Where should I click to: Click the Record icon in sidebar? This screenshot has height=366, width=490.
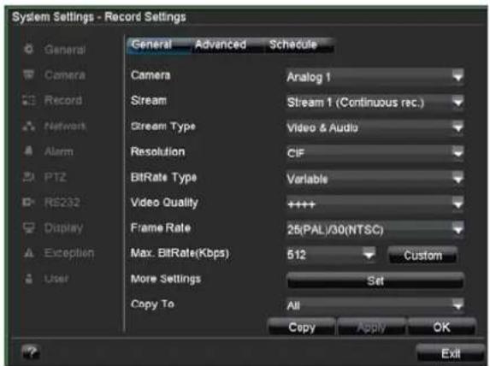(x=29, y=100)
